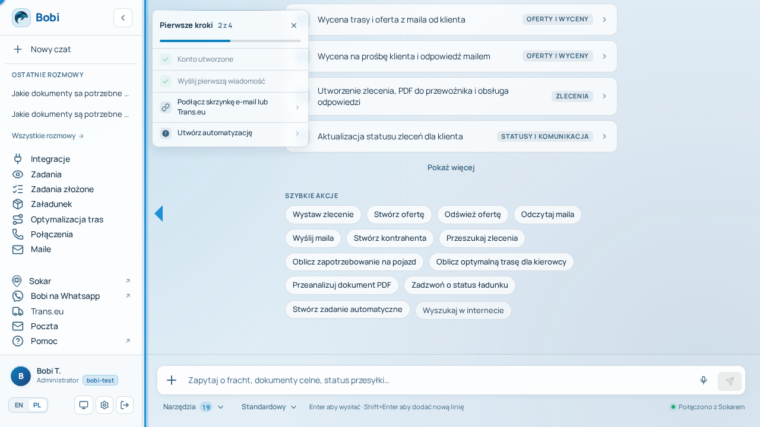The height and width of the screenshot is (427, 760).
Task: Open Wycena na prośbę klienta card
Action: click(451, 56)
